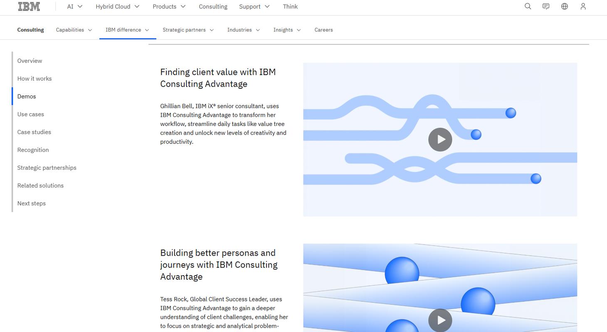Open the Careers link
Image resolution: width=607 pixels, height=332 pixels.
click(x=323, y=30)
